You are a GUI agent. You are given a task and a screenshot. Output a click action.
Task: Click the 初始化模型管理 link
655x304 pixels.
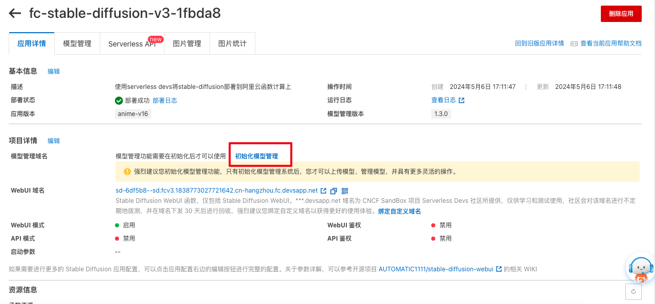coord(256,156)
